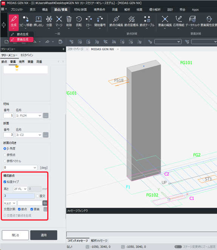Screen dimensions: 217x250
Task: Run the データチェック icon
Action: point(192,19)
